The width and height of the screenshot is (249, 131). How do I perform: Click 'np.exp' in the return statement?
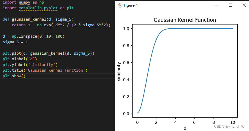(x=44, y=25)
